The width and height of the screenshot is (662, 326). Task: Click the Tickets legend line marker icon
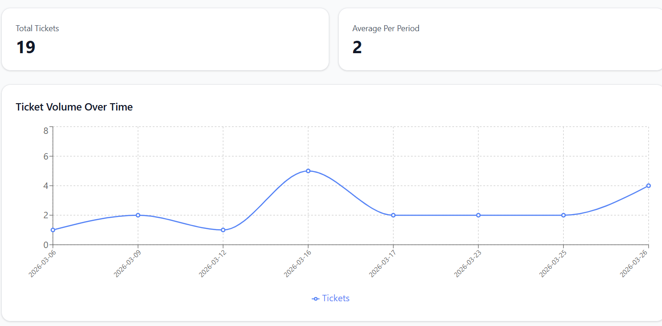pos(315,298)
